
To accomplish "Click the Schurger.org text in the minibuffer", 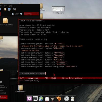I will [31, 80].
